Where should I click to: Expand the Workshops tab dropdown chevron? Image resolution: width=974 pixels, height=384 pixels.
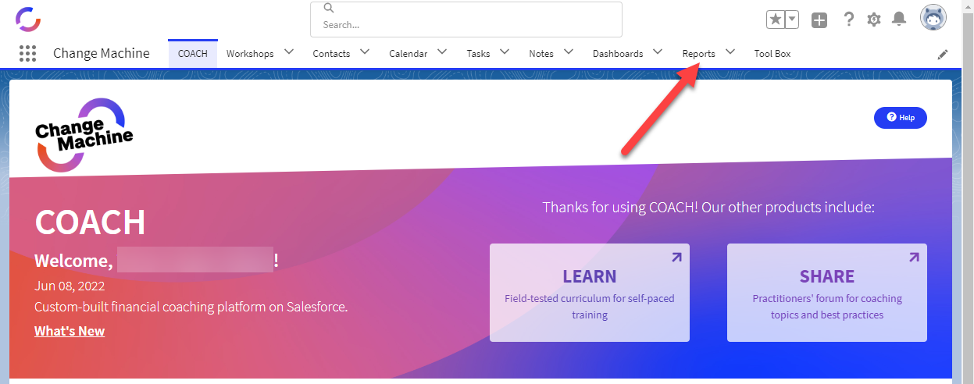(x=288, y=52)
